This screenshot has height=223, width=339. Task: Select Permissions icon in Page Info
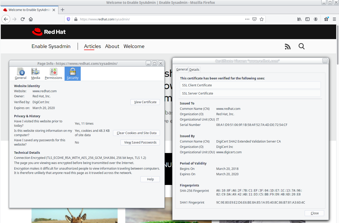[54, 74]
